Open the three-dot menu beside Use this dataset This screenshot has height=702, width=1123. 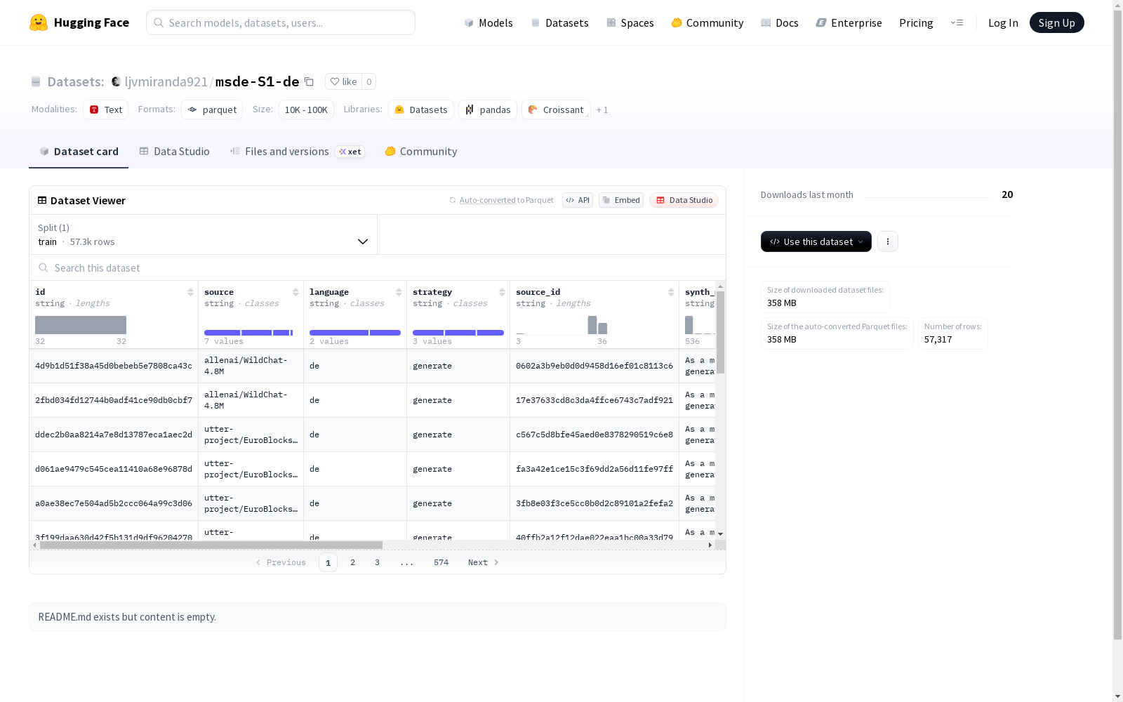coord(888,241)
